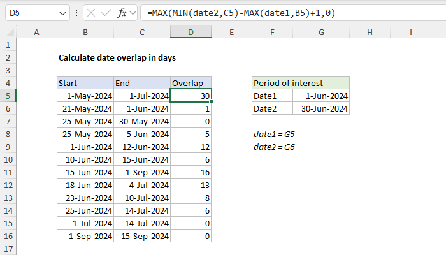
Task: Select cell with 30-Jun-2024
Action: [321, 109]
